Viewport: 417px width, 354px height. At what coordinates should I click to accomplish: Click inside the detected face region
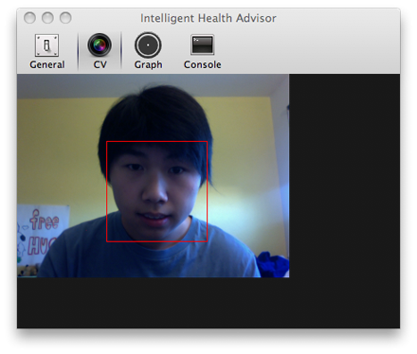click(156, 191)
